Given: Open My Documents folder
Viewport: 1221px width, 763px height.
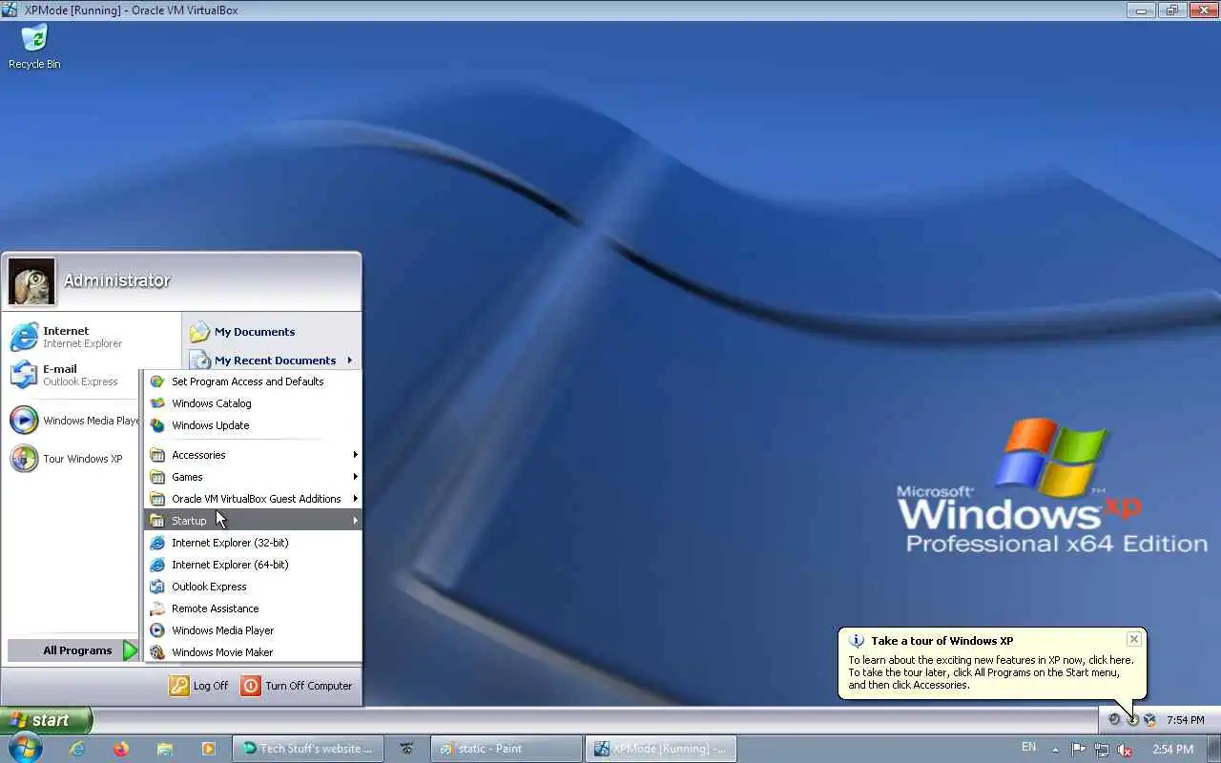Looking at the screenshot, I should (x=271, y=332).
